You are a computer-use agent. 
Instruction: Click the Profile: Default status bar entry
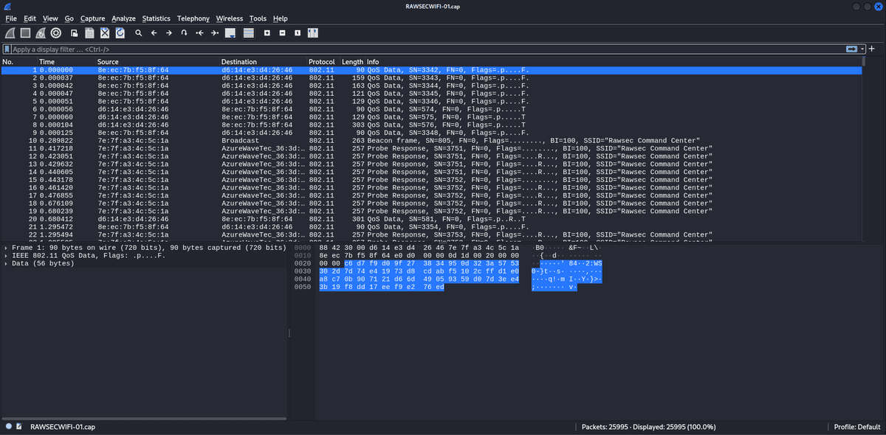pos(857,427)
